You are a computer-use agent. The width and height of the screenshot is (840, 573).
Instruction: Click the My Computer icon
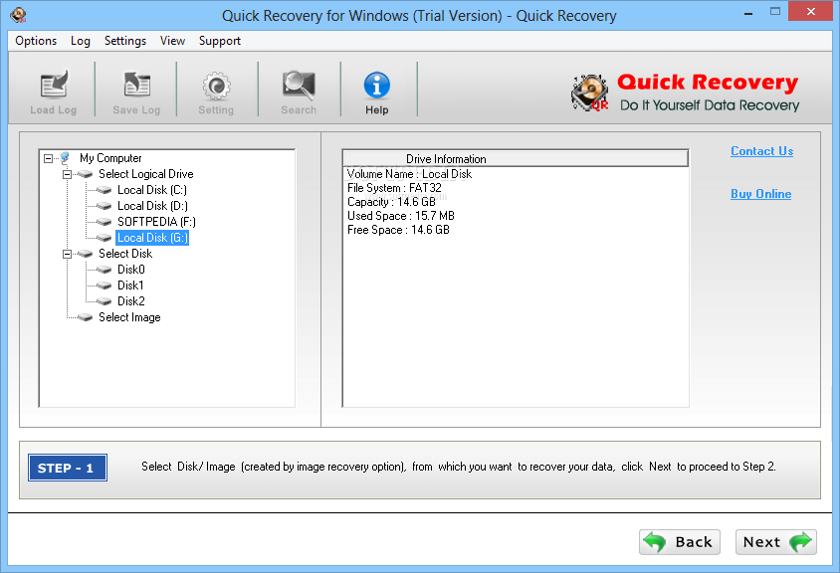click(65, 158)
